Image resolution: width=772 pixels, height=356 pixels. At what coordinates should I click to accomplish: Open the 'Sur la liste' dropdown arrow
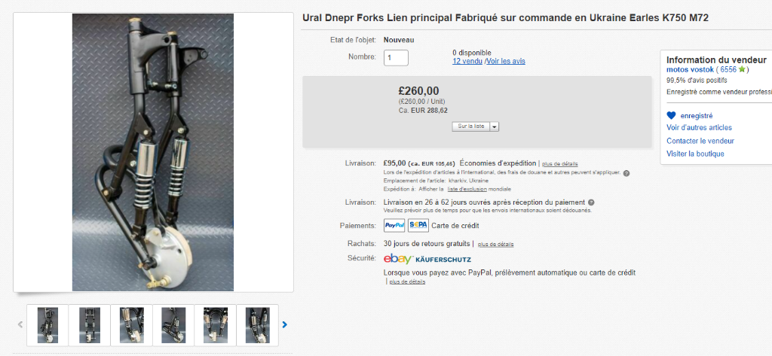click(495, 126)
